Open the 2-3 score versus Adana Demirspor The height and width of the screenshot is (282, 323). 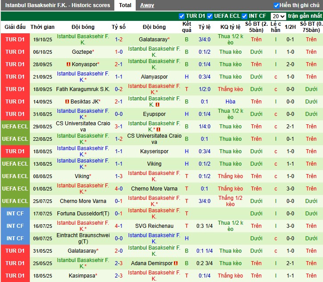[119, 263]
